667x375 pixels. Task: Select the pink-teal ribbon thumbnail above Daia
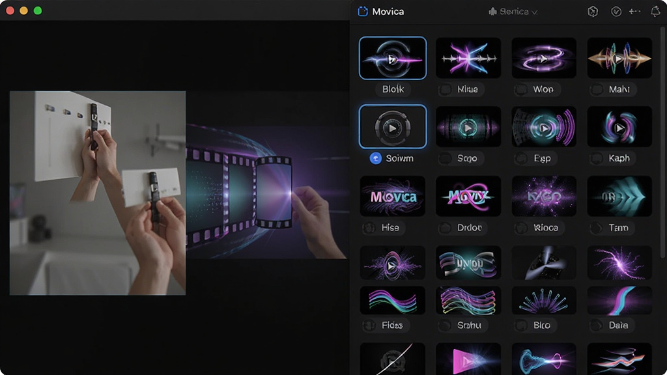619,300
